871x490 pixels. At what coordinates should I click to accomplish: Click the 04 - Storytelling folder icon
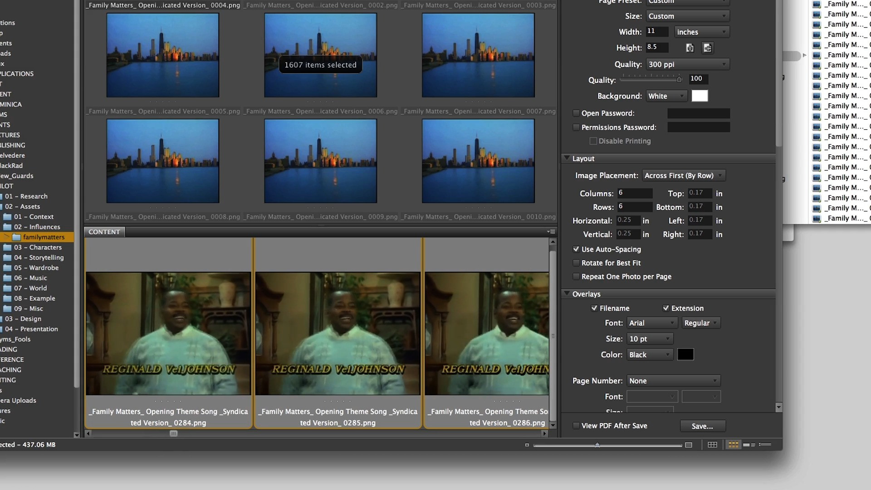(x=7, y=258)
